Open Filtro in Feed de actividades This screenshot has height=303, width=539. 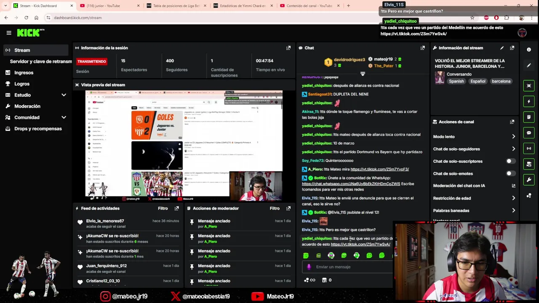tap(163, 208)
